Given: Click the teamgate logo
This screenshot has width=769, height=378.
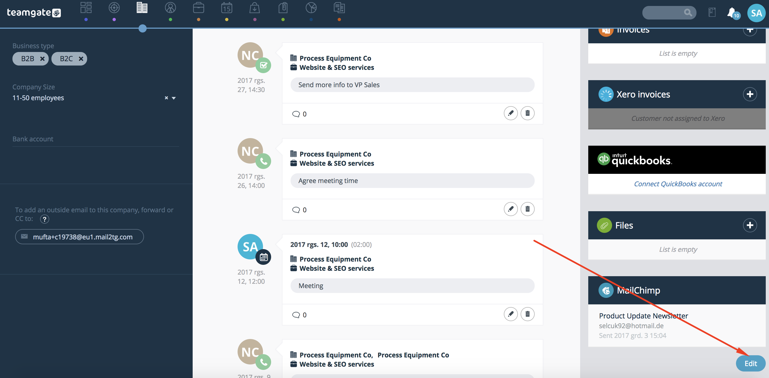Looking at the screenshot, I should [34, 12].
